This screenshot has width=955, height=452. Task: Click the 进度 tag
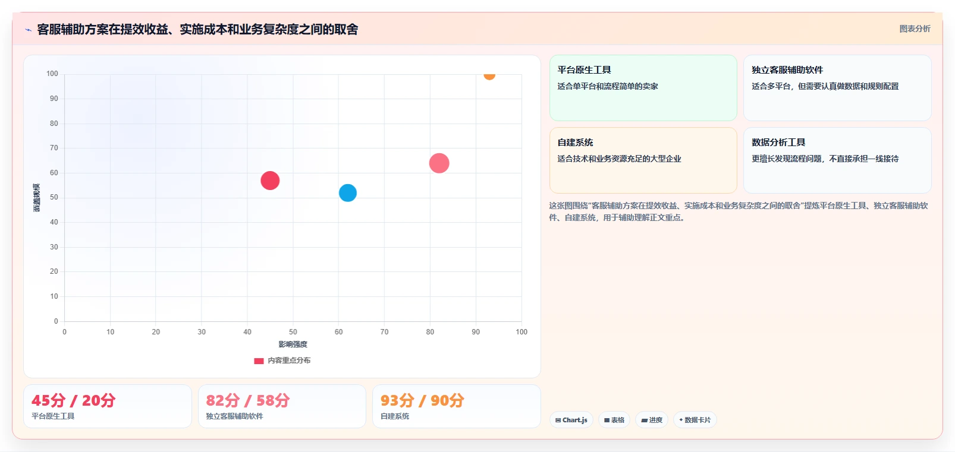652,420
